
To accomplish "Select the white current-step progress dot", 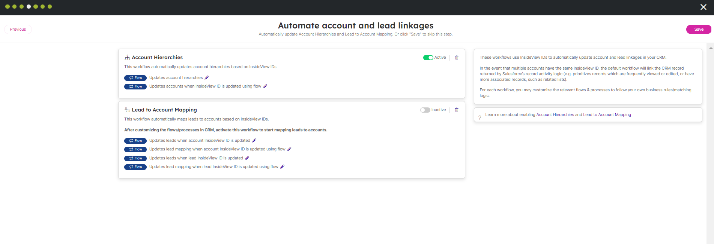I will click(29, 7).
